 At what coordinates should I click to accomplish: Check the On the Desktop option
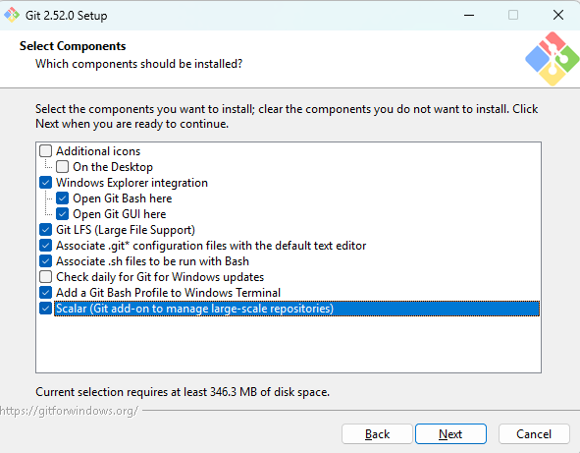pos(62,167)
